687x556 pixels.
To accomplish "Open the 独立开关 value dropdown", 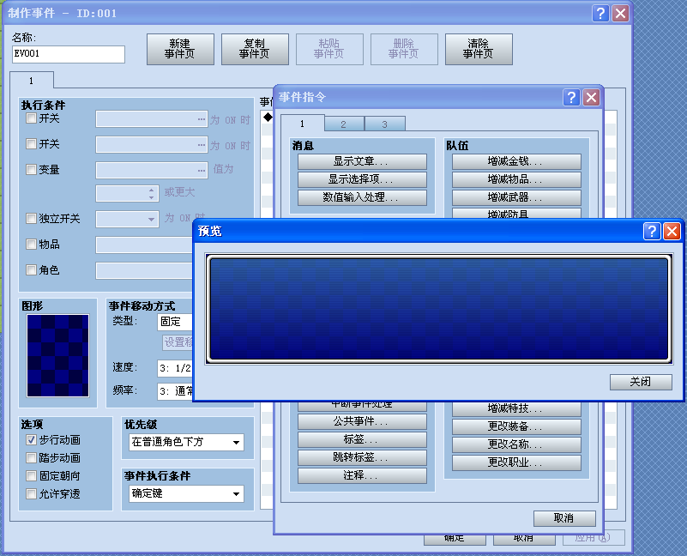I will [x=127, y=219].
